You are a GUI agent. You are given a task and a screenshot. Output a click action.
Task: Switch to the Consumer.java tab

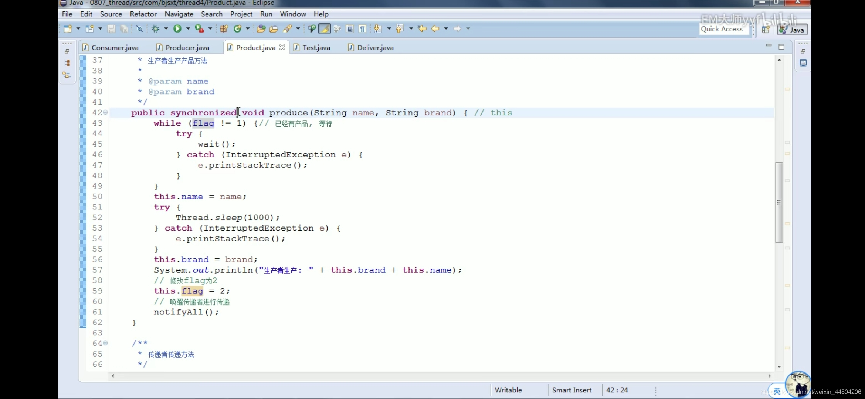click(115, 48)
